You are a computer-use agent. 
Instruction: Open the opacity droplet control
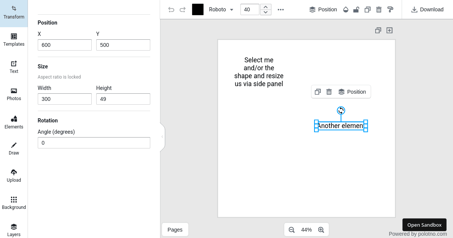[x=346, y=9]
